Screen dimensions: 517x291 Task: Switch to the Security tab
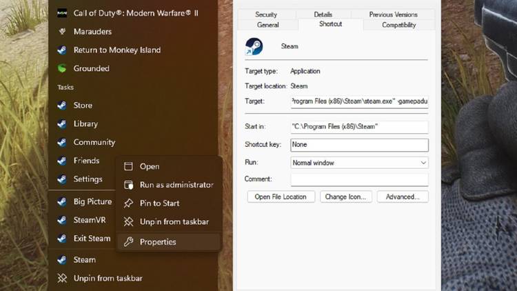click(266, 14)
